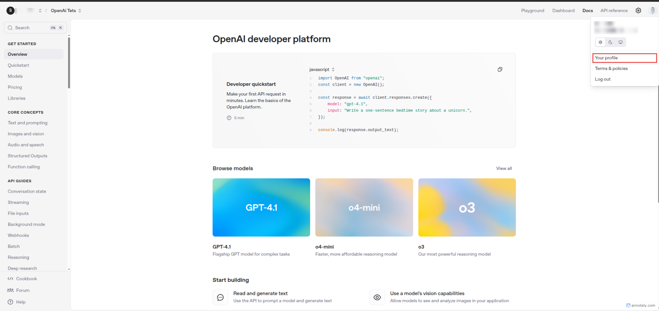The height and width of the screenshot is (311, 659).
Task: Open the GPT-4.1 model thumbnail
Action: [x=261, y=207]
